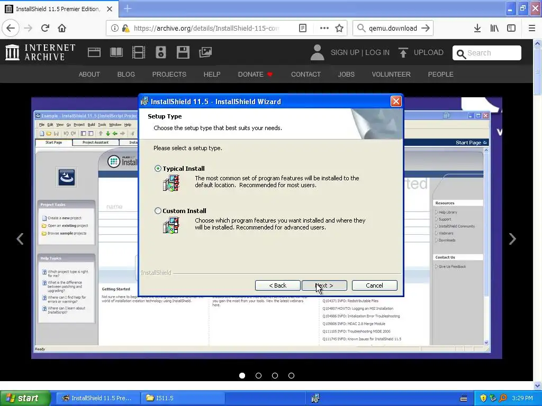Screen dimensions: 542x406
Task: Click the scrollbar down arrow
Action: tap(538, 385)
